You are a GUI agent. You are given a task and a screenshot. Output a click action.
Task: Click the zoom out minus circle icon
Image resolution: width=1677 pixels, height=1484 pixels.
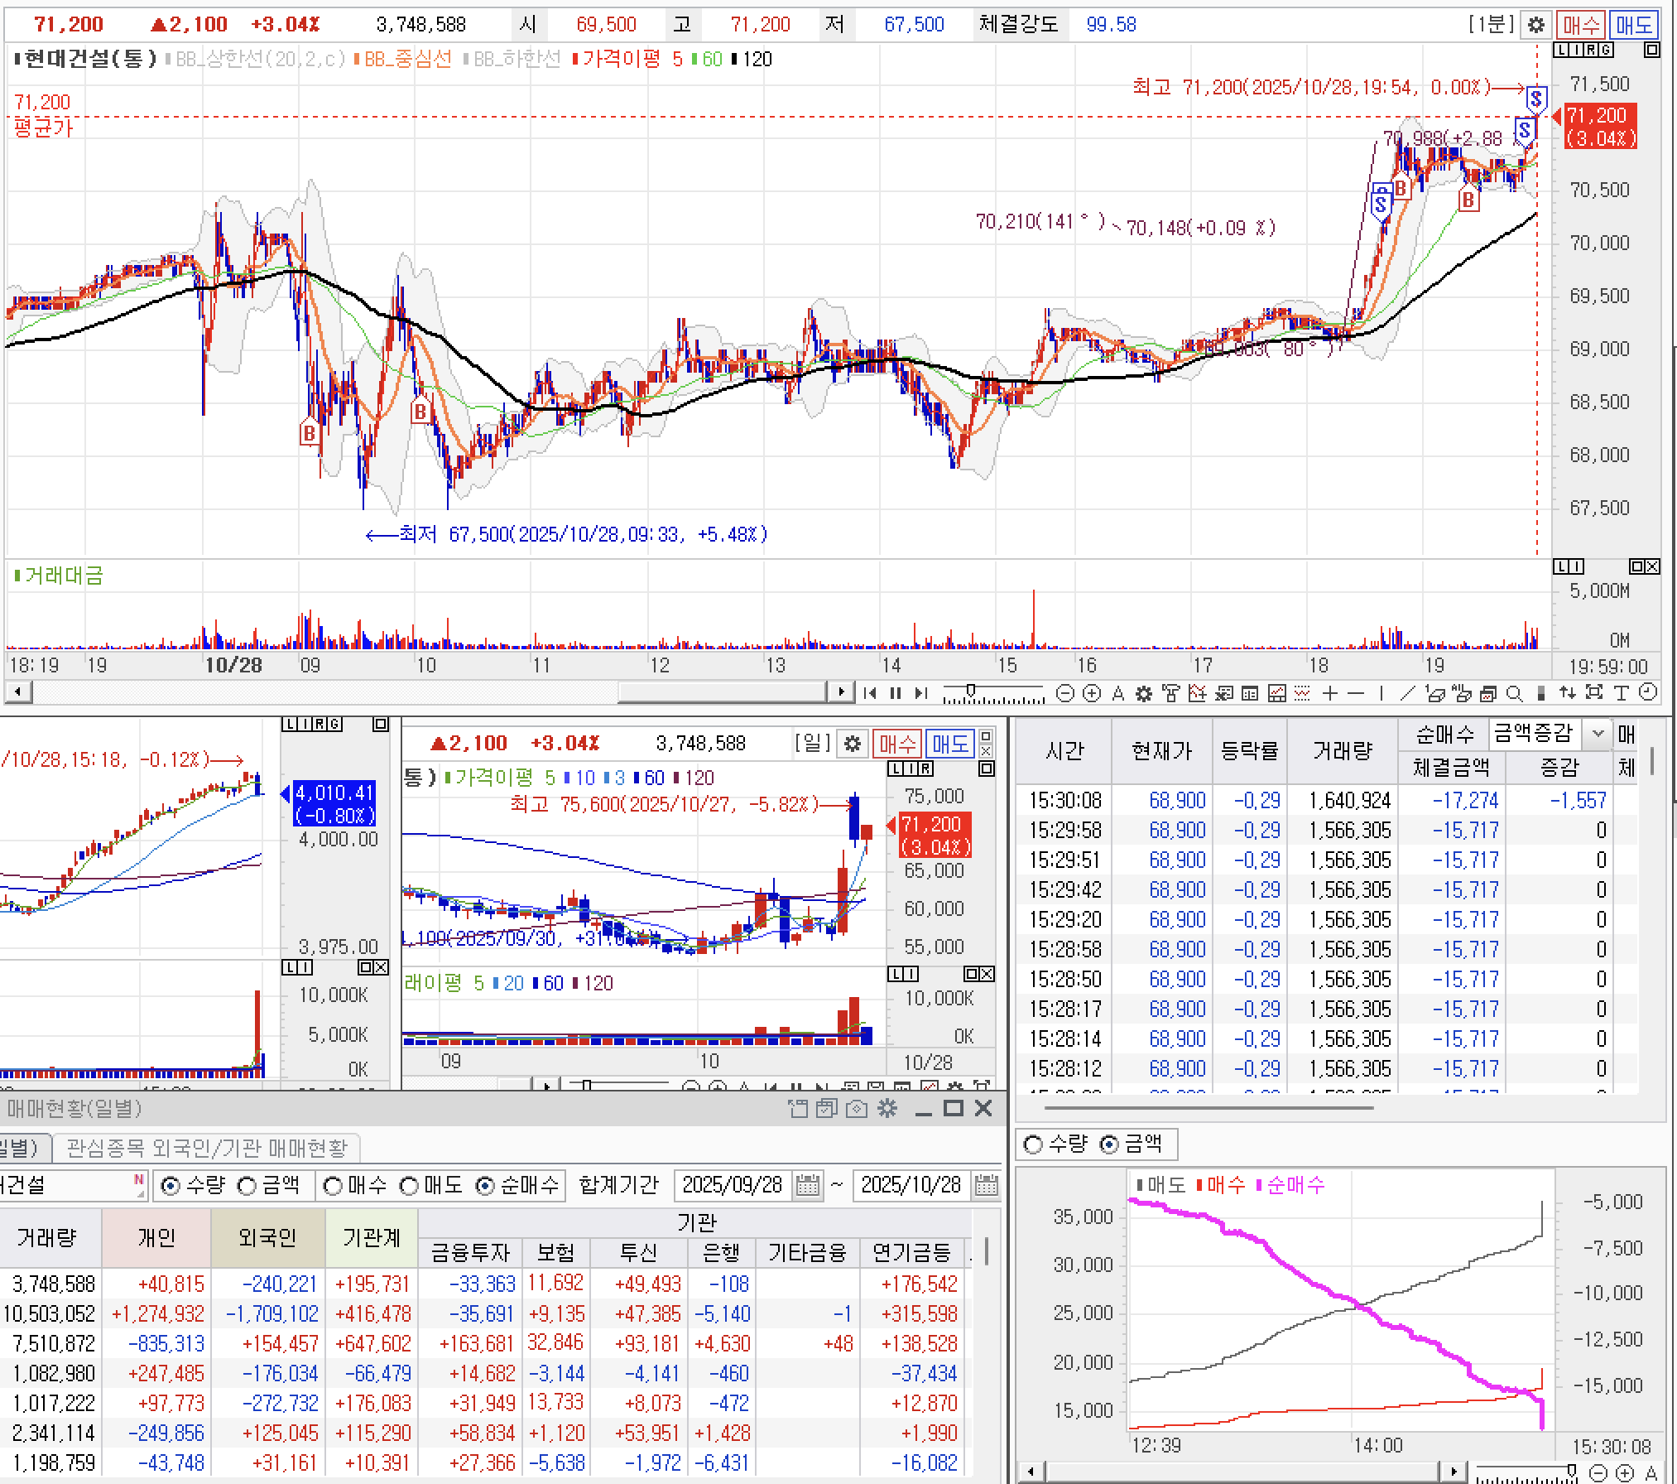point(1065,694)
